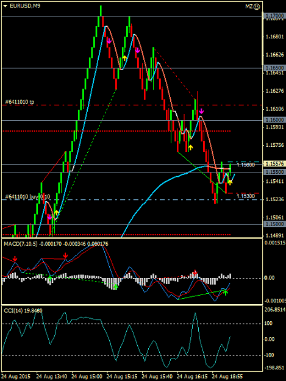Click the CCI(14) 19.8460 indicator label
The width and height of the screenshot is (286, 381).
point(23,310)
